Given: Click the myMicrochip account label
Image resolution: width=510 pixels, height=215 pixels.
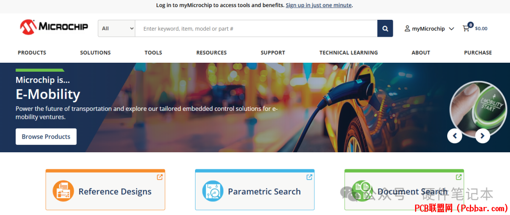Looking at the screenshot, I should [x=428, y=29].
